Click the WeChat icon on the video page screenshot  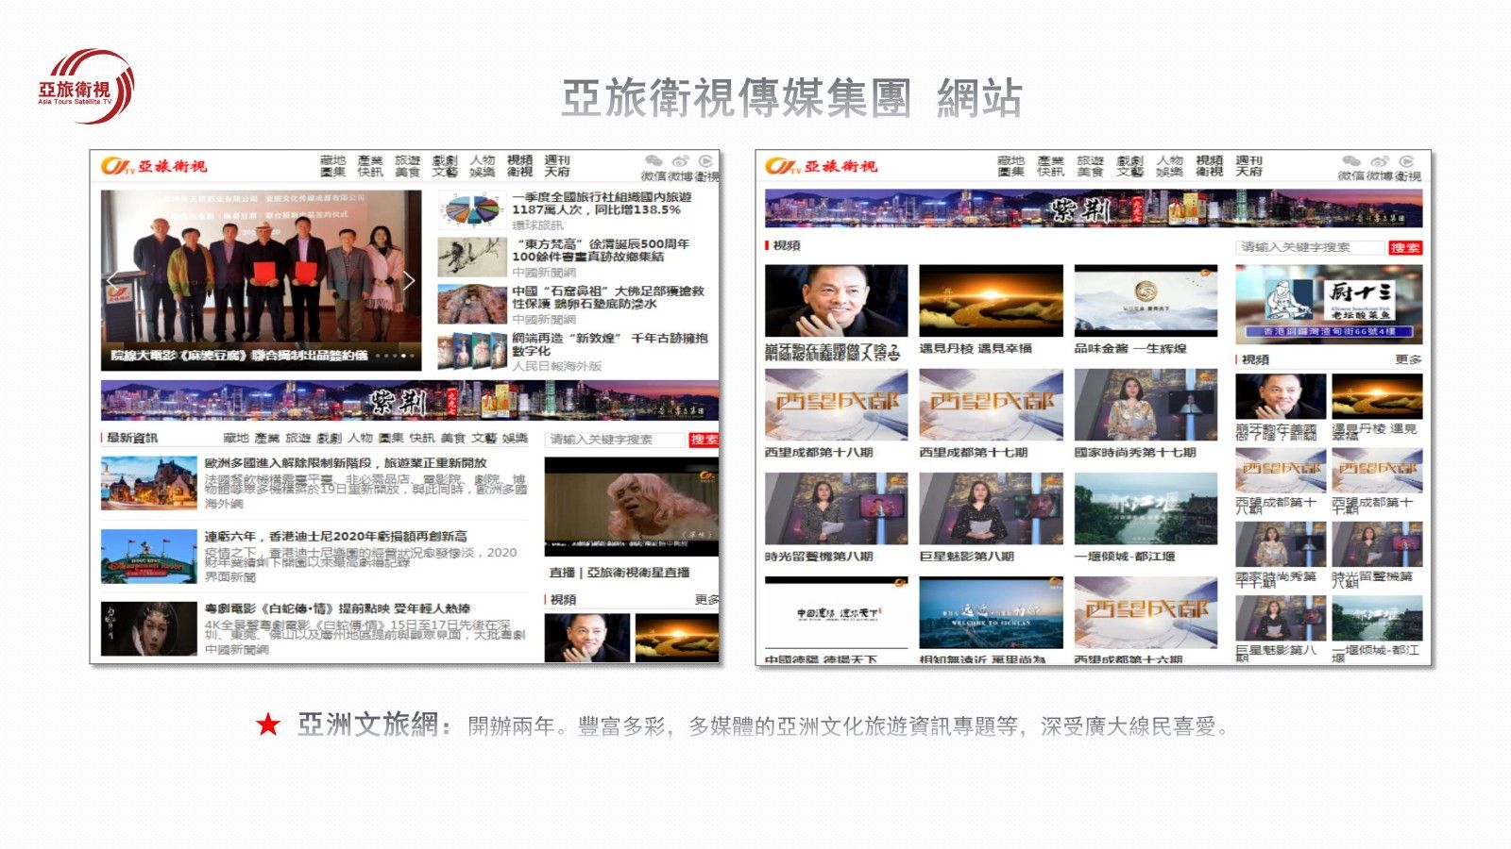point(1351,161)
